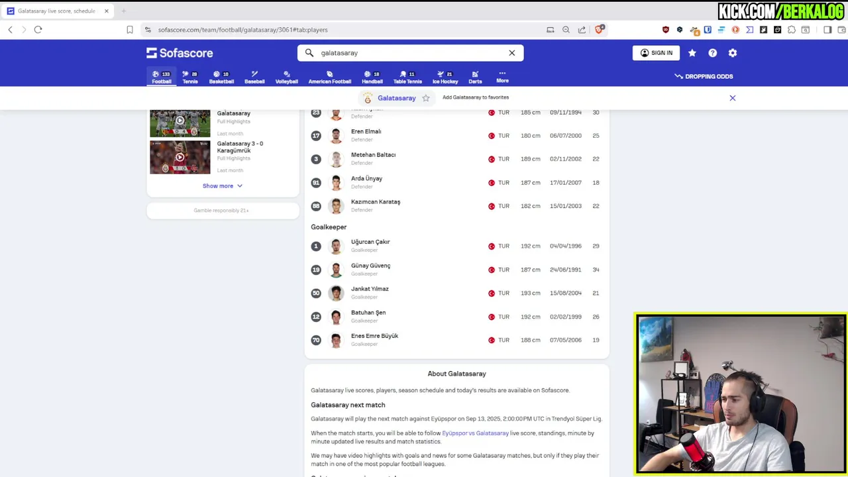The width and height of the screenshot is (848, 477).
Task: Open Günay Güvenç goalkeeper profile
Action: pyautogui.click(x=370, y=266)
